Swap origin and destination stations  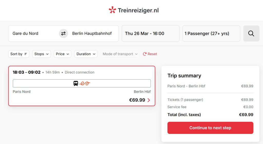click(x=63, y=34)
